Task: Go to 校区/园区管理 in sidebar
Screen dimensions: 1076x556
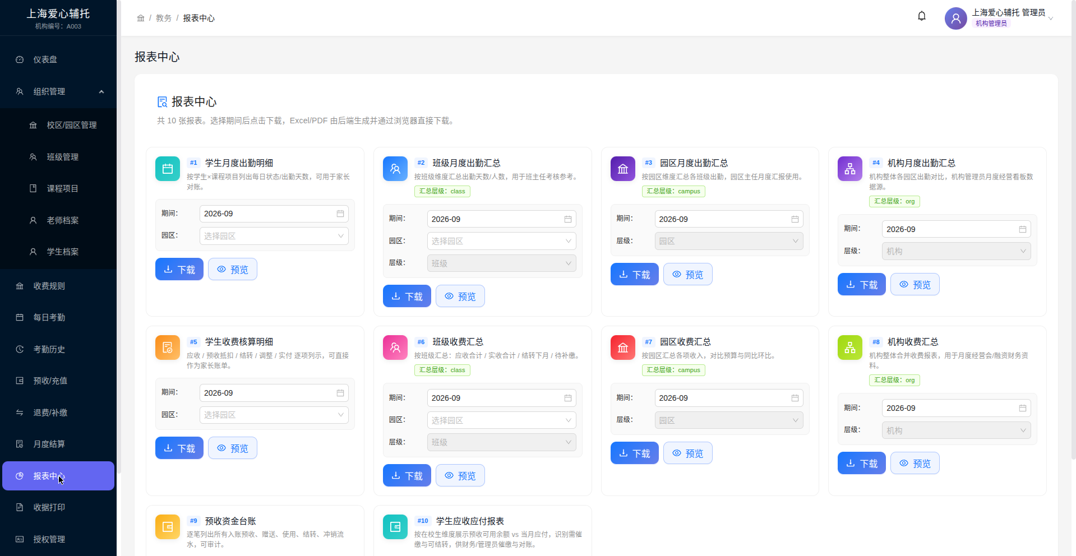Action: click(58, 125)
